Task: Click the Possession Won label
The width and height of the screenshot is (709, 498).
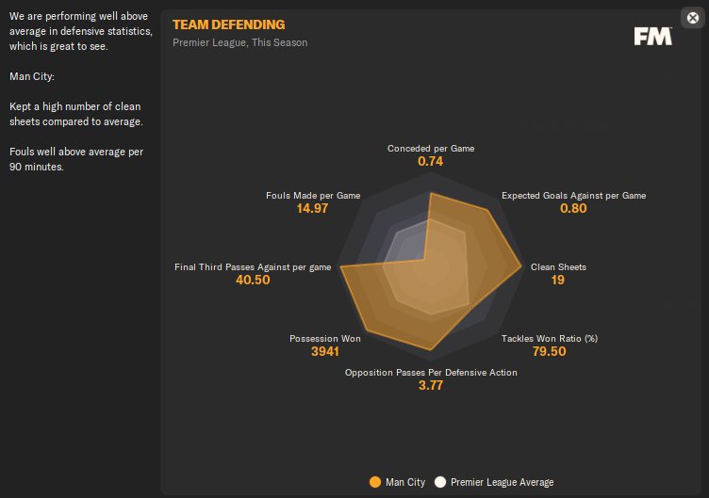Action: 323,338
